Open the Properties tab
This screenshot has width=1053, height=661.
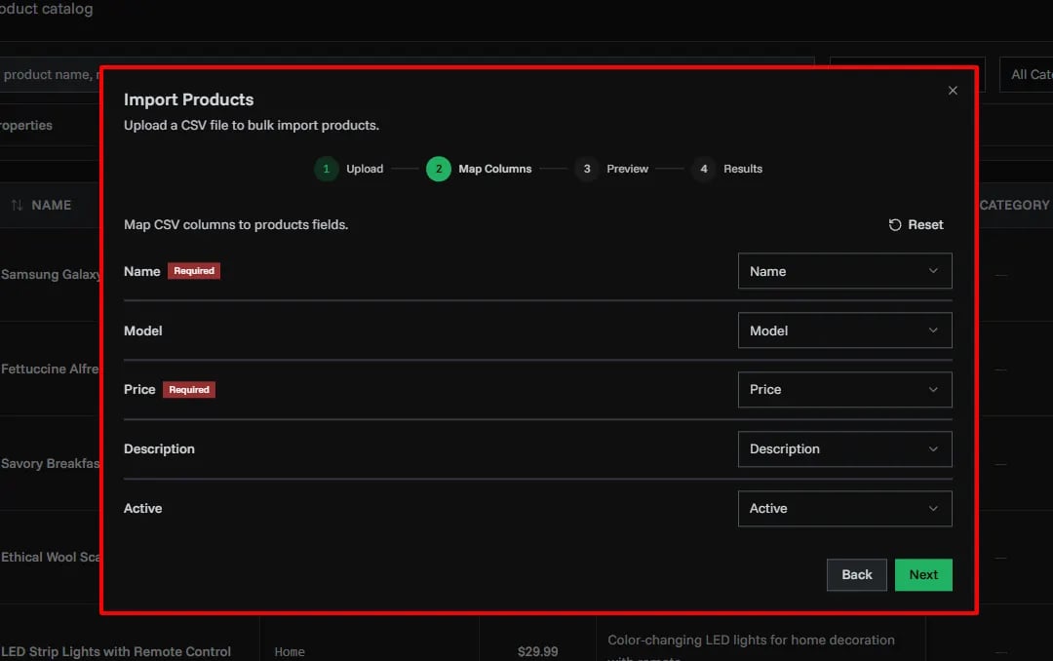[x=26, y=126]
